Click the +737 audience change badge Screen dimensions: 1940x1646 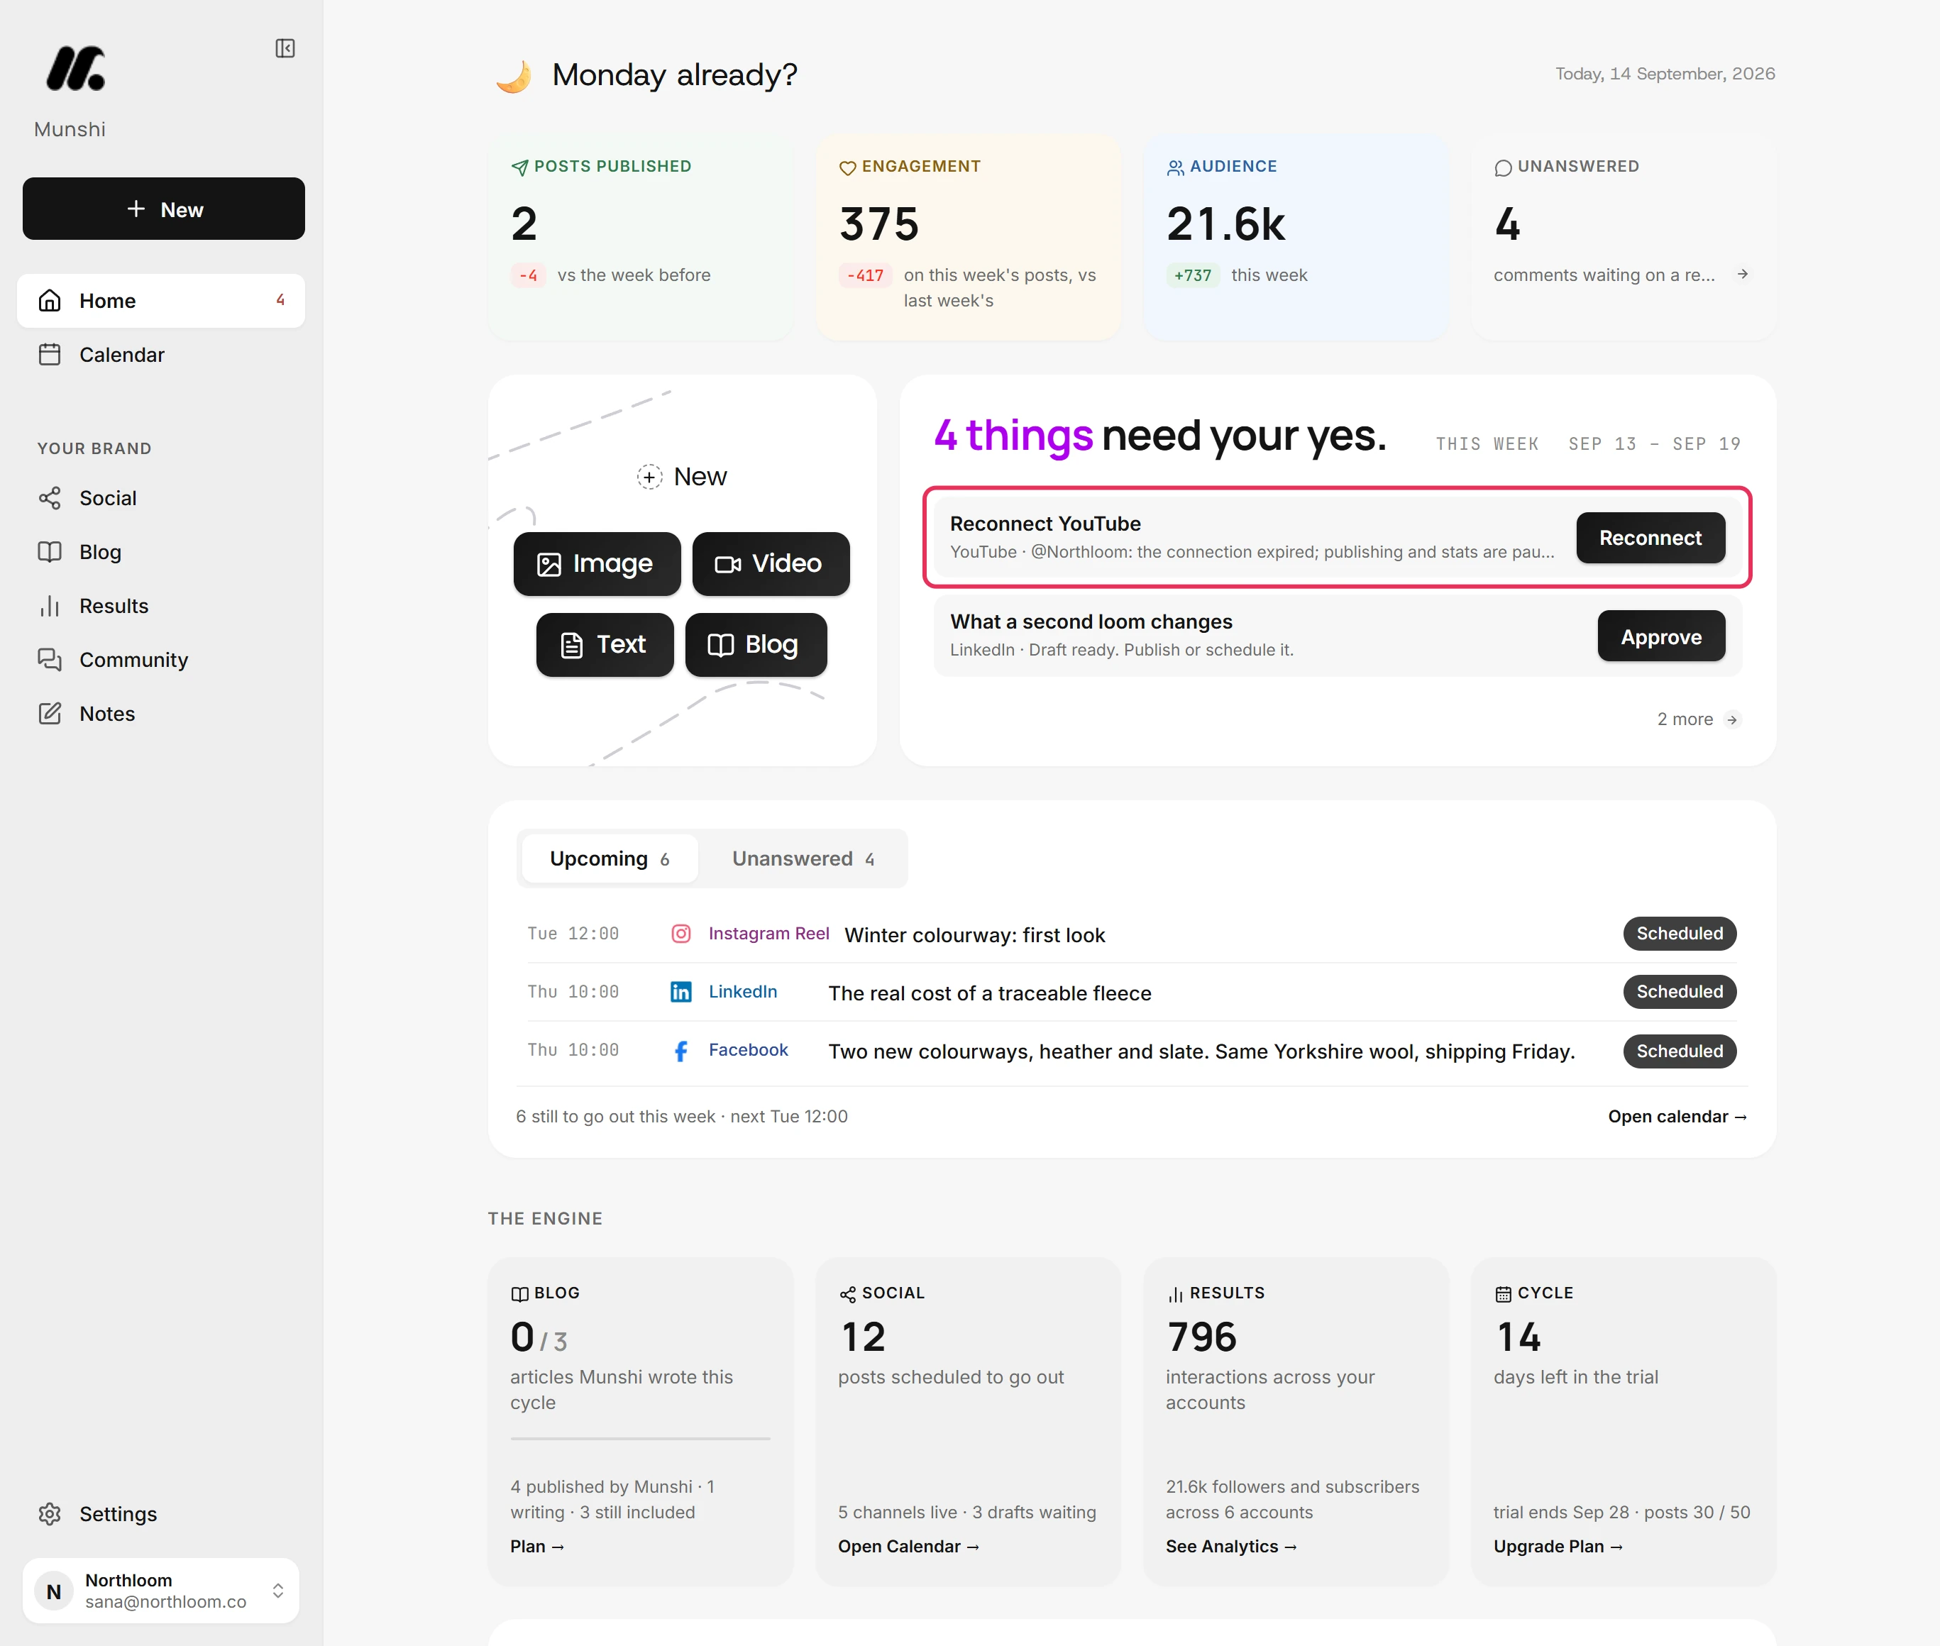coord(1193,275)
